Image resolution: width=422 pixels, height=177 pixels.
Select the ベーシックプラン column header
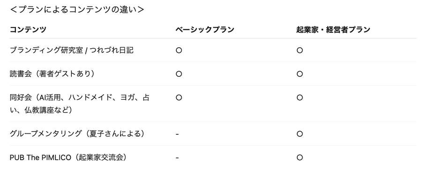(205, 29)
